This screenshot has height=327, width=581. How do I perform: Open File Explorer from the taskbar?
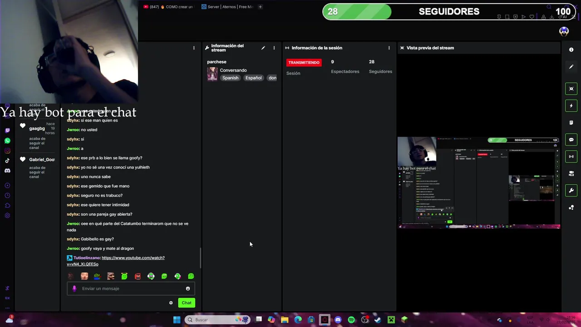tap(285, 320)
